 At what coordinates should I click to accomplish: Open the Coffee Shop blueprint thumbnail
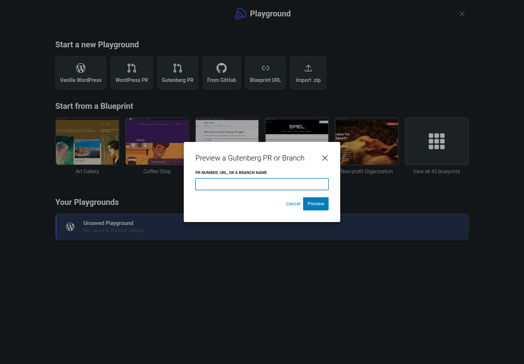157,141
